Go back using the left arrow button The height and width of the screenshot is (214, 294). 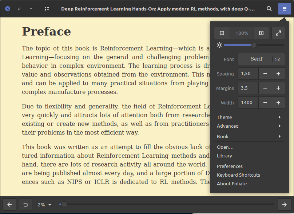pos(9,205)
